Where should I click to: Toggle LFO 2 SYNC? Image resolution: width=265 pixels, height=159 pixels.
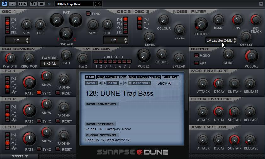tap(39, 121)
